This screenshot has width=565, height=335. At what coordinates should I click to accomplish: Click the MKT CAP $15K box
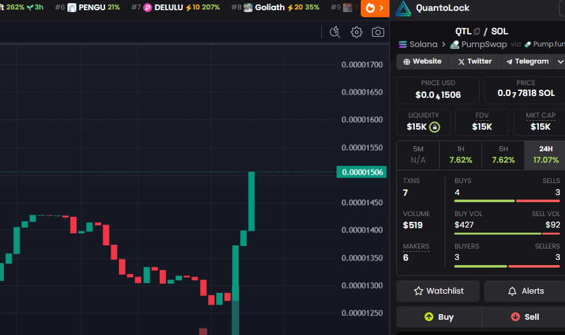coord(540,122)
